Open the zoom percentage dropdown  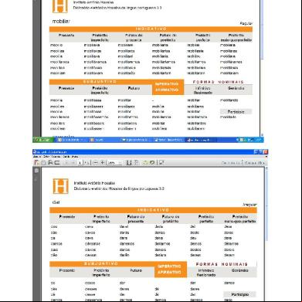tap(120, 163)
